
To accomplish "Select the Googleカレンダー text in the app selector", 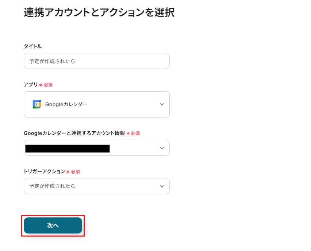I will tap(66, 104).
